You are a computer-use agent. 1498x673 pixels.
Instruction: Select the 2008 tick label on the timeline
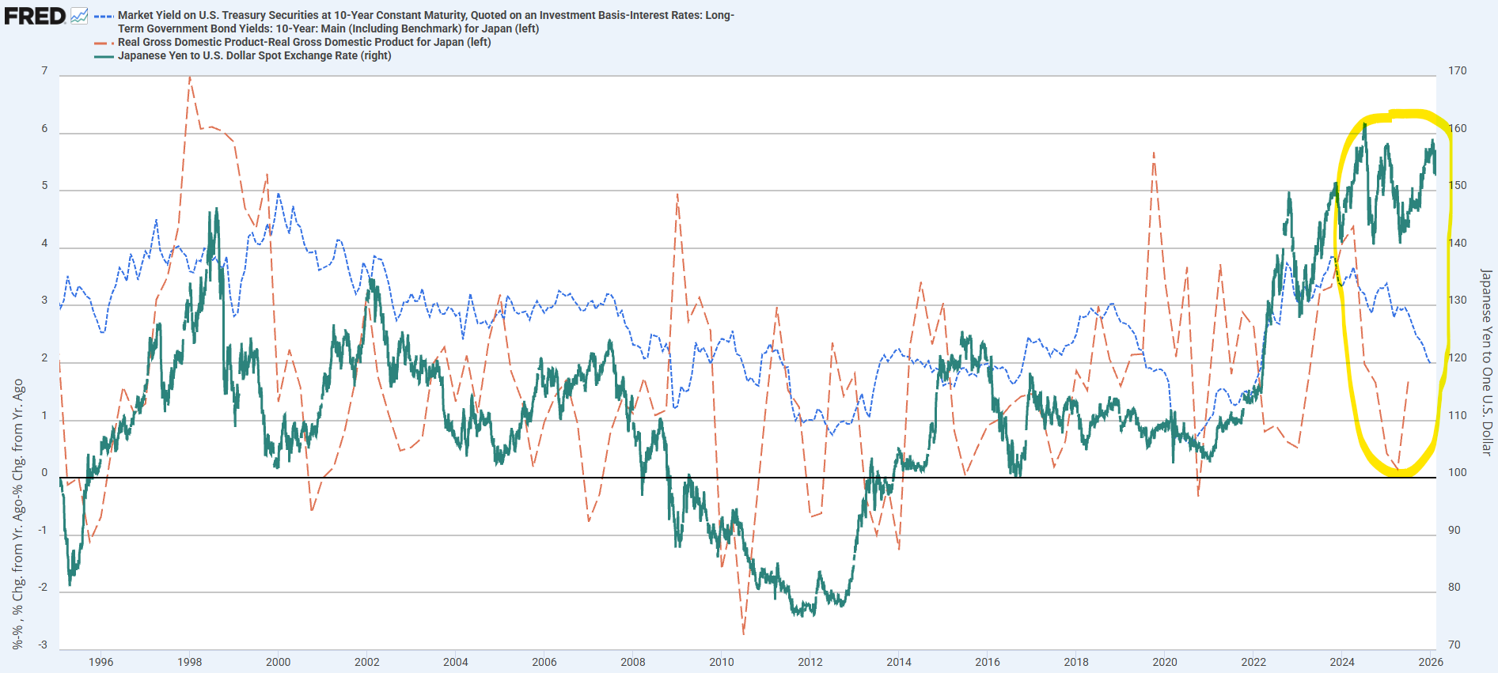tap(632, 662)
